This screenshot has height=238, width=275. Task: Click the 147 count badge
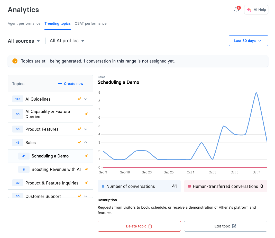click(18, 99)
